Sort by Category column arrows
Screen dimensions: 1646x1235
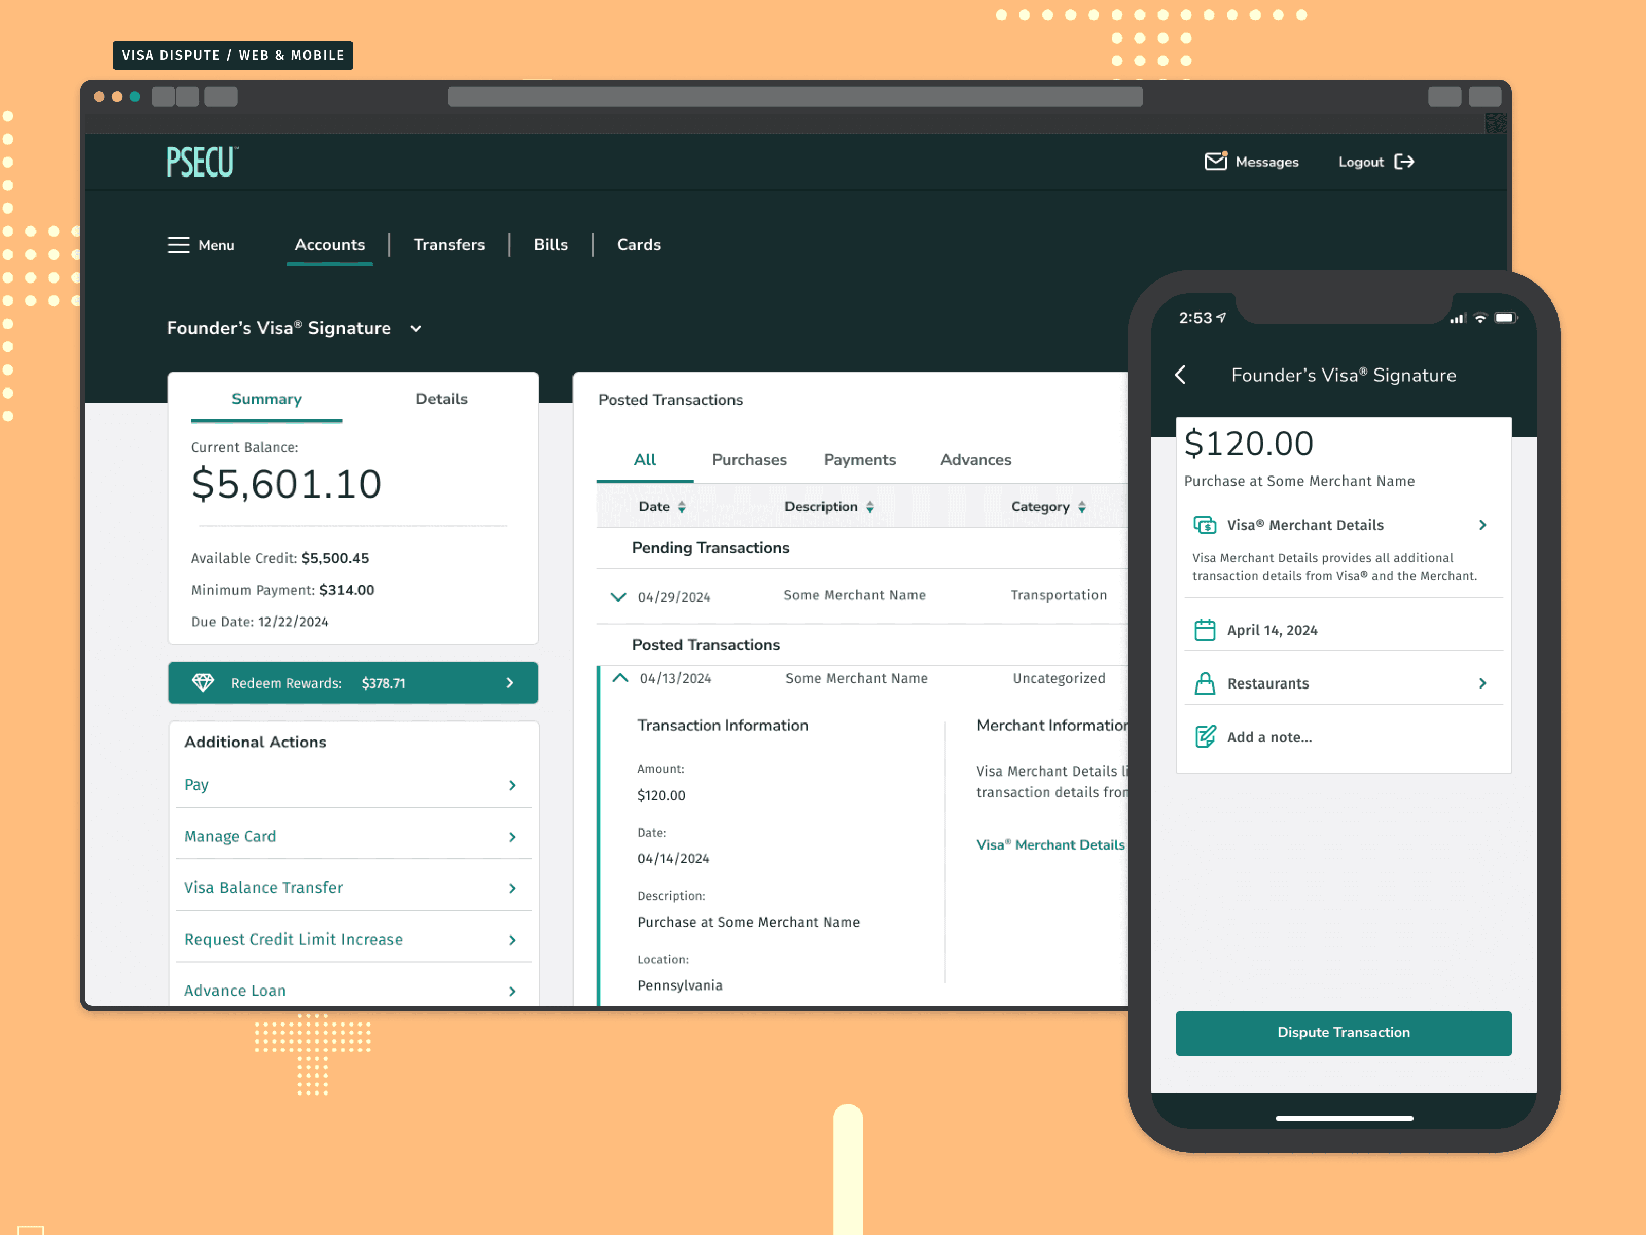click(x=1082, y=507)
